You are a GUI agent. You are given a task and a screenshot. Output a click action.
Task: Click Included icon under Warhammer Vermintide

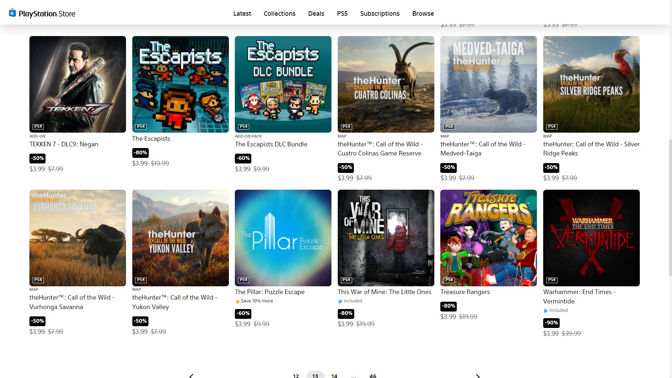(x=546, y=311)
